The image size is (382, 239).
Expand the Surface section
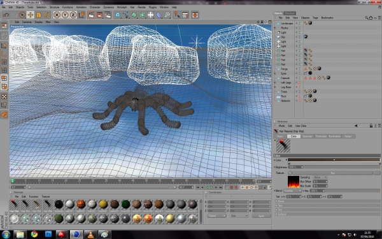pyautogui.click(x=328, y=214)
